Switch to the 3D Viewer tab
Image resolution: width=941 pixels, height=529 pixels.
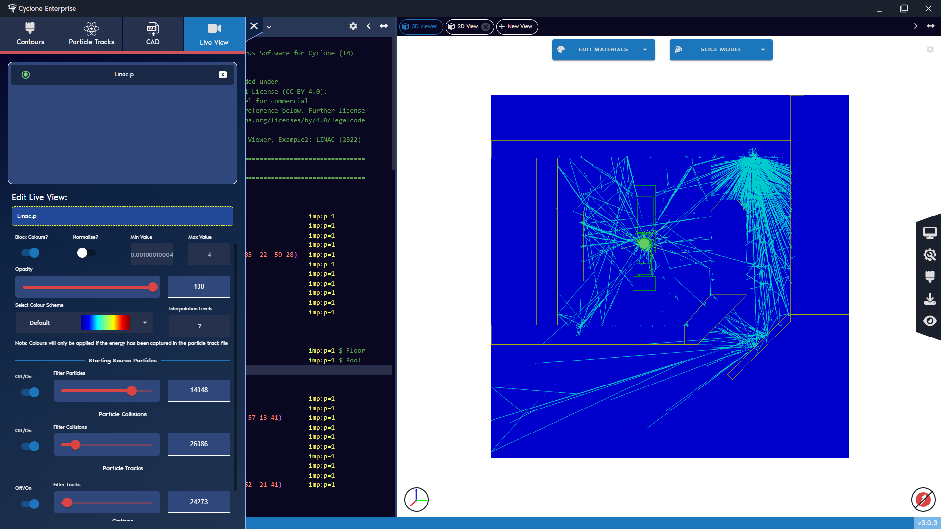click(x=421, y=26)
